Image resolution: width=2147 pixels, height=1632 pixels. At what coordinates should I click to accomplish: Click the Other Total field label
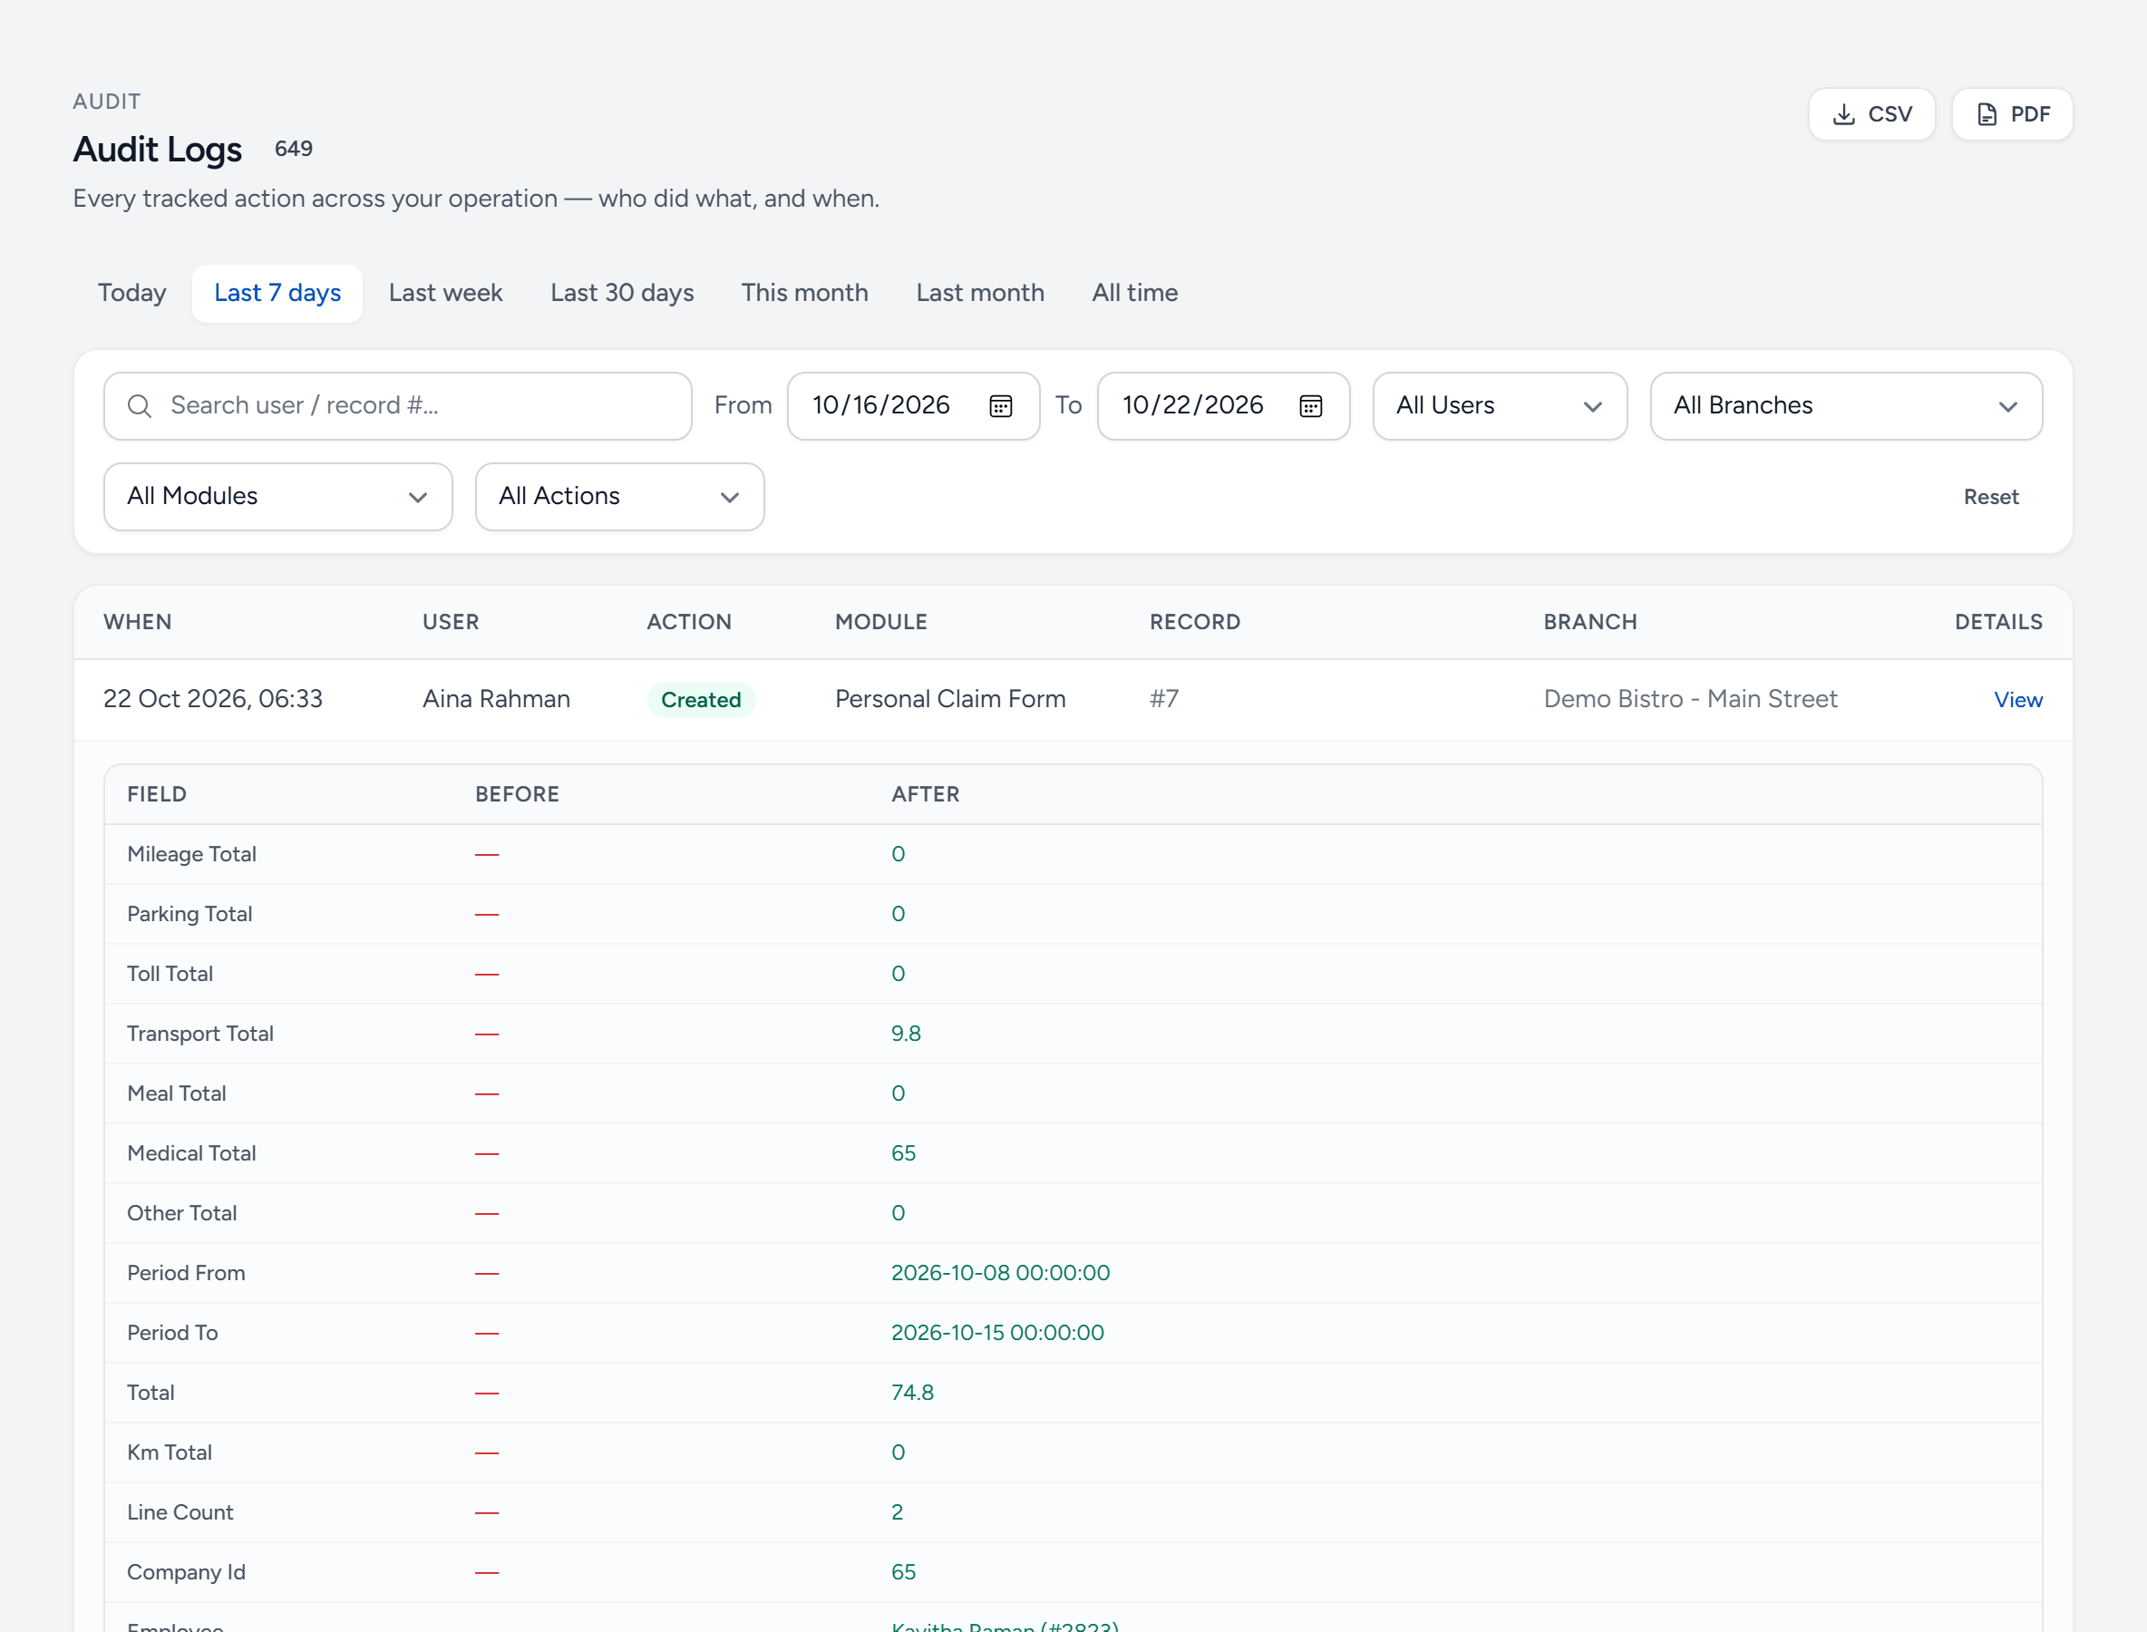pyautogui.click(x=181, y=1213)
